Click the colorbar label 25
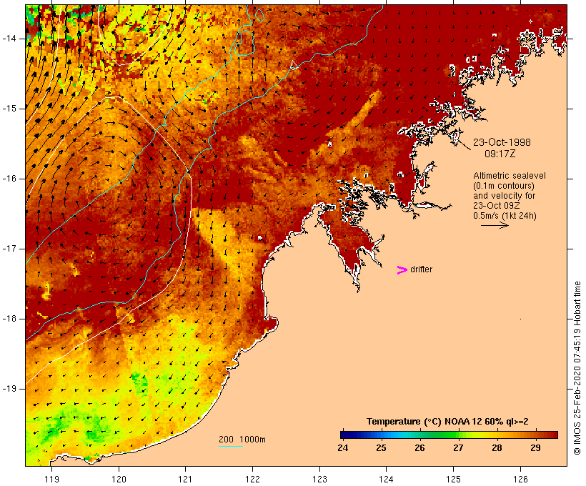The width and height of the screenshot is (586, 486). (x=381, y=448)
